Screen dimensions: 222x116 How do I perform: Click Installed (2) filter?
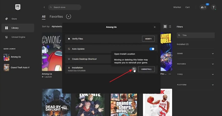[x=183, y=44]
